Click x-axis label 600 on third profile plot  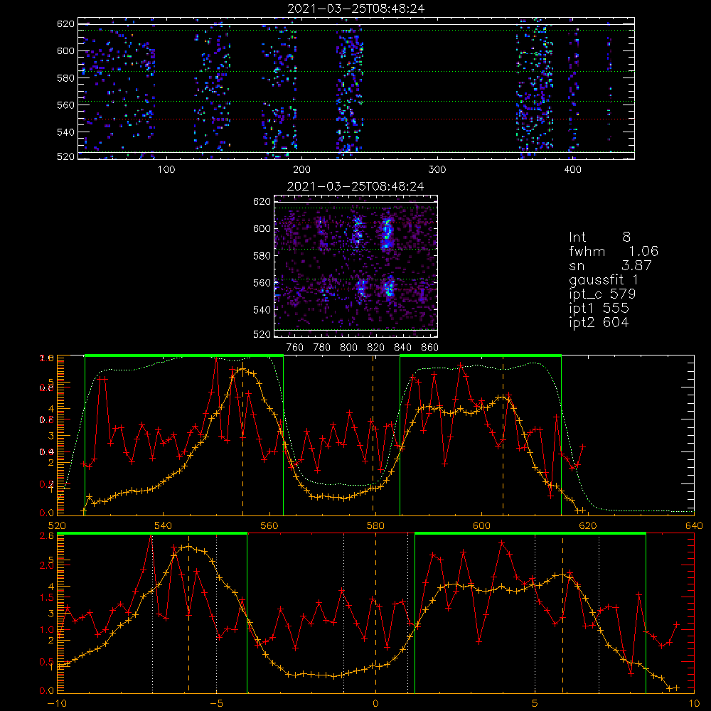(x=481, y=525)
